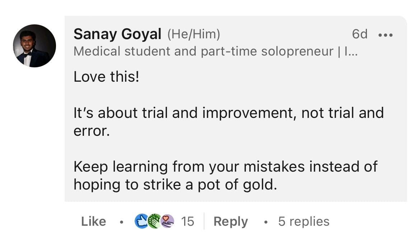
Task: Like Sanay Goyal's comment
Action: tap(93, 221)
